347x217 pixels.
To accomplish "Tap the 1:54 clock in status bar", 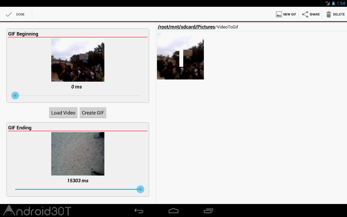I will point(341,3).
